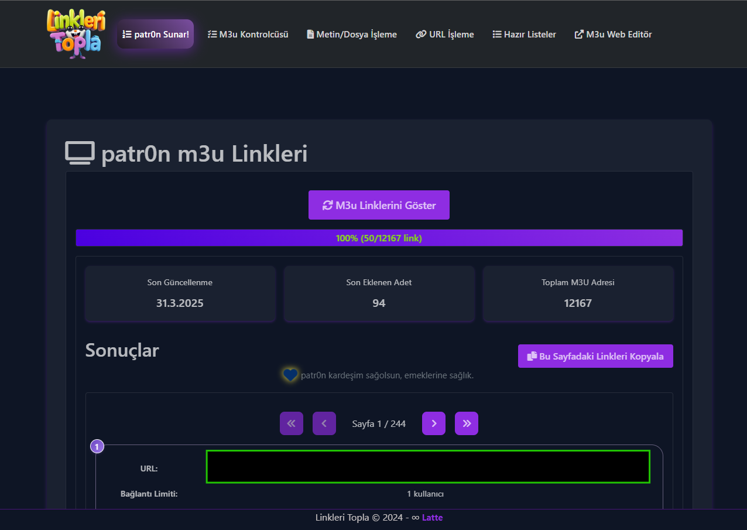Click the URL field of result 1
Screen dimensions: 747x530
click(428, 467)
